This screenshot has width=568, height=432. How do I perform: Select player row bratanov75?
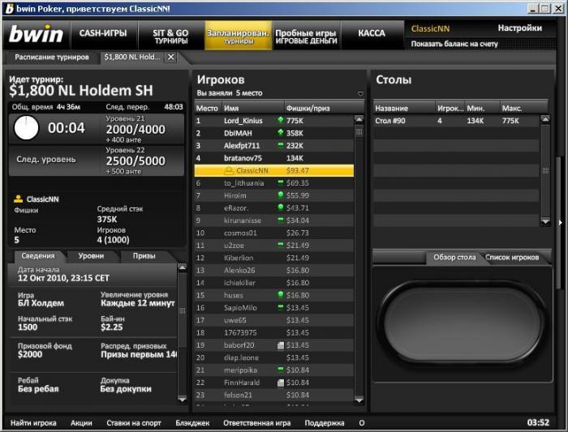click(x=274, y=158)
